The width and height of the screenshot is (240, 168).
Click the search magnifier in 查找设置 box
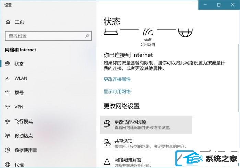pos(87,36)
